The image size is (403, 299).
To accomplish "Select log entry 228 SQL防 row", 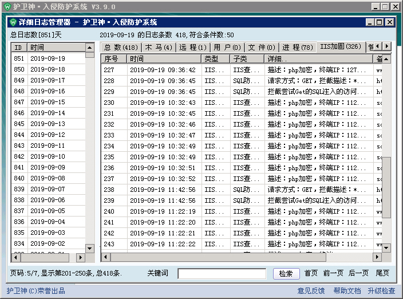I will click(242, 81).
